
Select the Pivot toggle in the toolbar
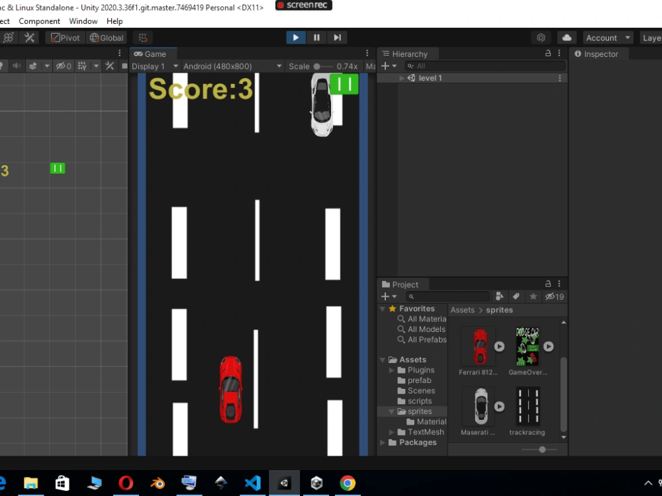coord(64,38)
